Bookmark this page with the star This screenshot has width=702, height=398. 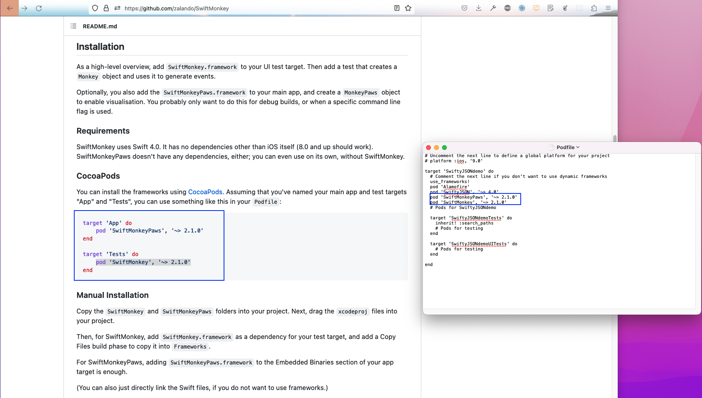tap(408, 8)
